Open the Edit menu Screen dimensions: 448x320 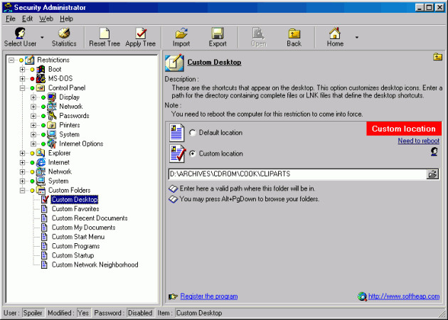[28, 19]
